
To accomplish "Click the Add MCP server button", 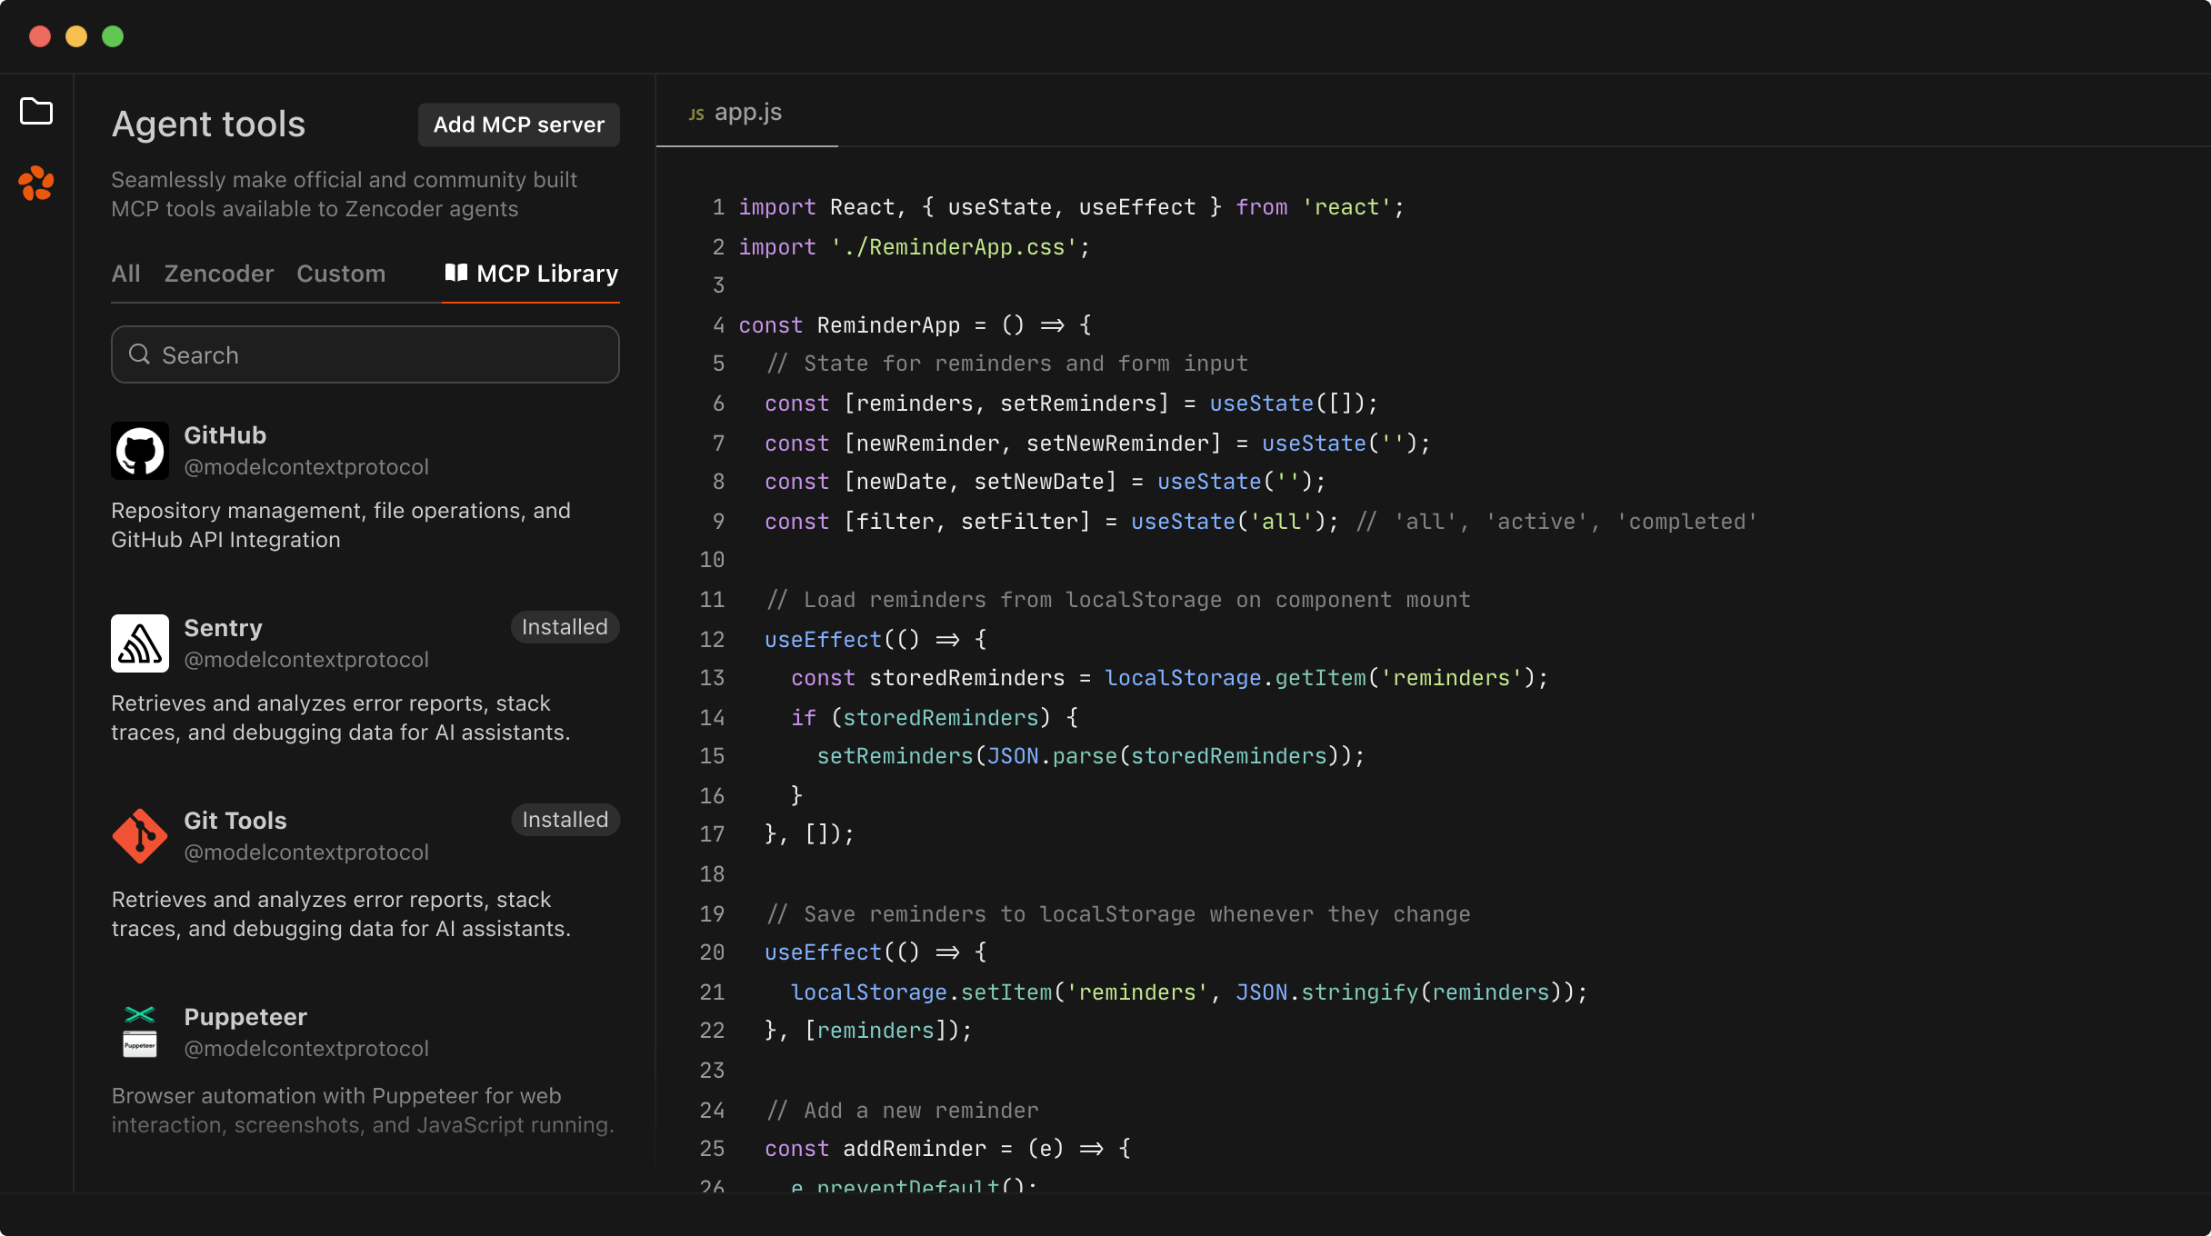I will [x=517, y=125].
